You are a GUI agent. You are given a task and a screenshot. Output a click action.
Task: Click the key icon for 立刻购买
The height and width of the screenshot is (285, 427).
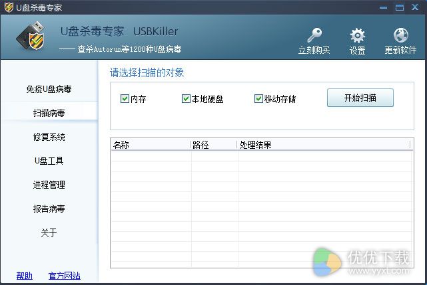[314, 35]
